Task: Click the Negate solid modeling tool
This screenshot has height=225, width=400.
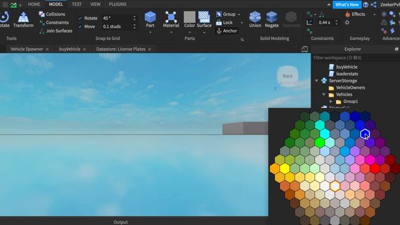Action: 271,19
